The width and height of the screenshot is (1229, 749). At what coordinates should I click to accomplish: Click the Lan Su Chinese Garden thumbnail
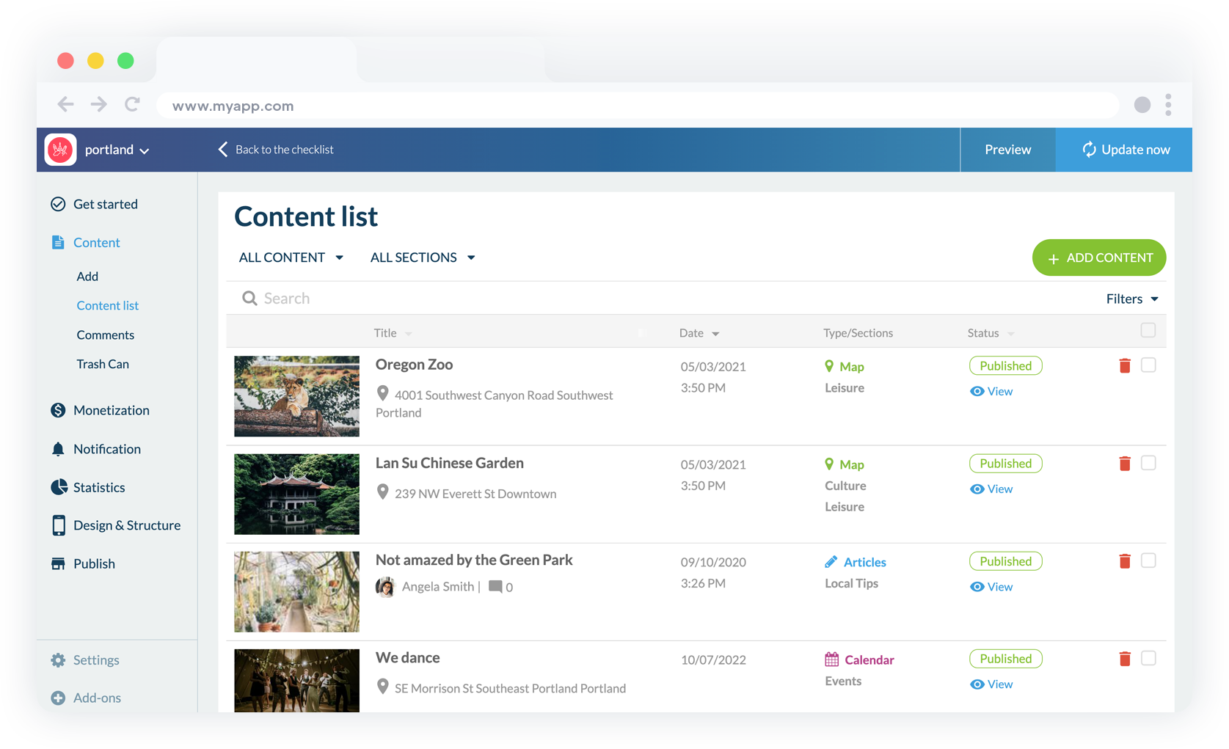[x=296, y=494]
